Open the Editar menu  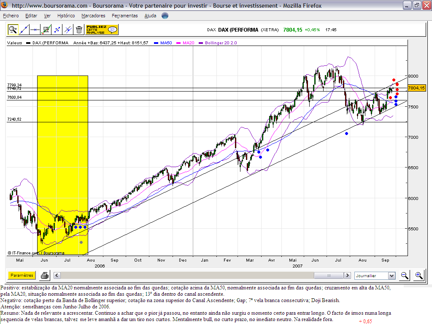(x=31, y=16)
